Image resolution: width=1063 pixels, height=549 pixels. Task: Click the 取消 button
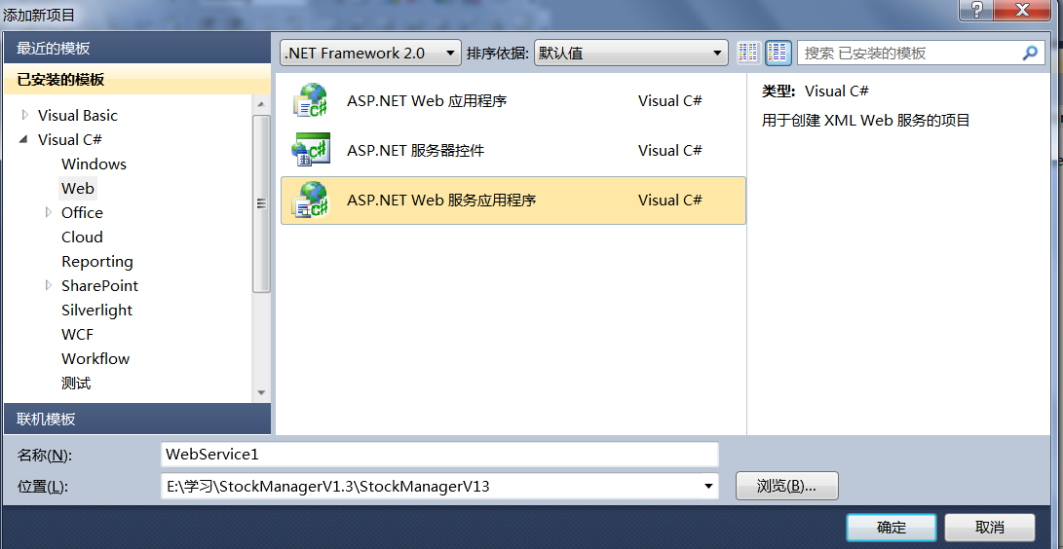pos(990,528)
